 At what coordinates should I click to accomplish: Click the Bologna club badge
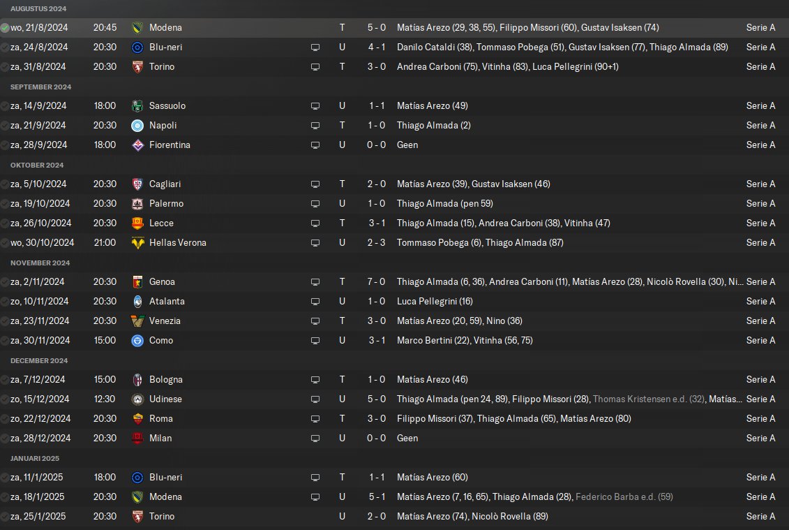[x=137, y=380]
